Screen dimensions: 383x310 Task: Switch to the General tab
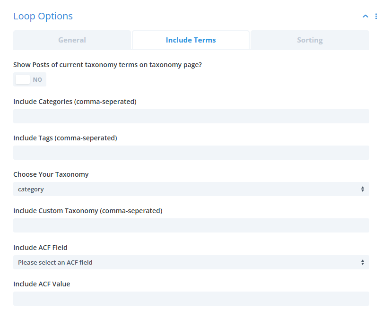point(72,40)
